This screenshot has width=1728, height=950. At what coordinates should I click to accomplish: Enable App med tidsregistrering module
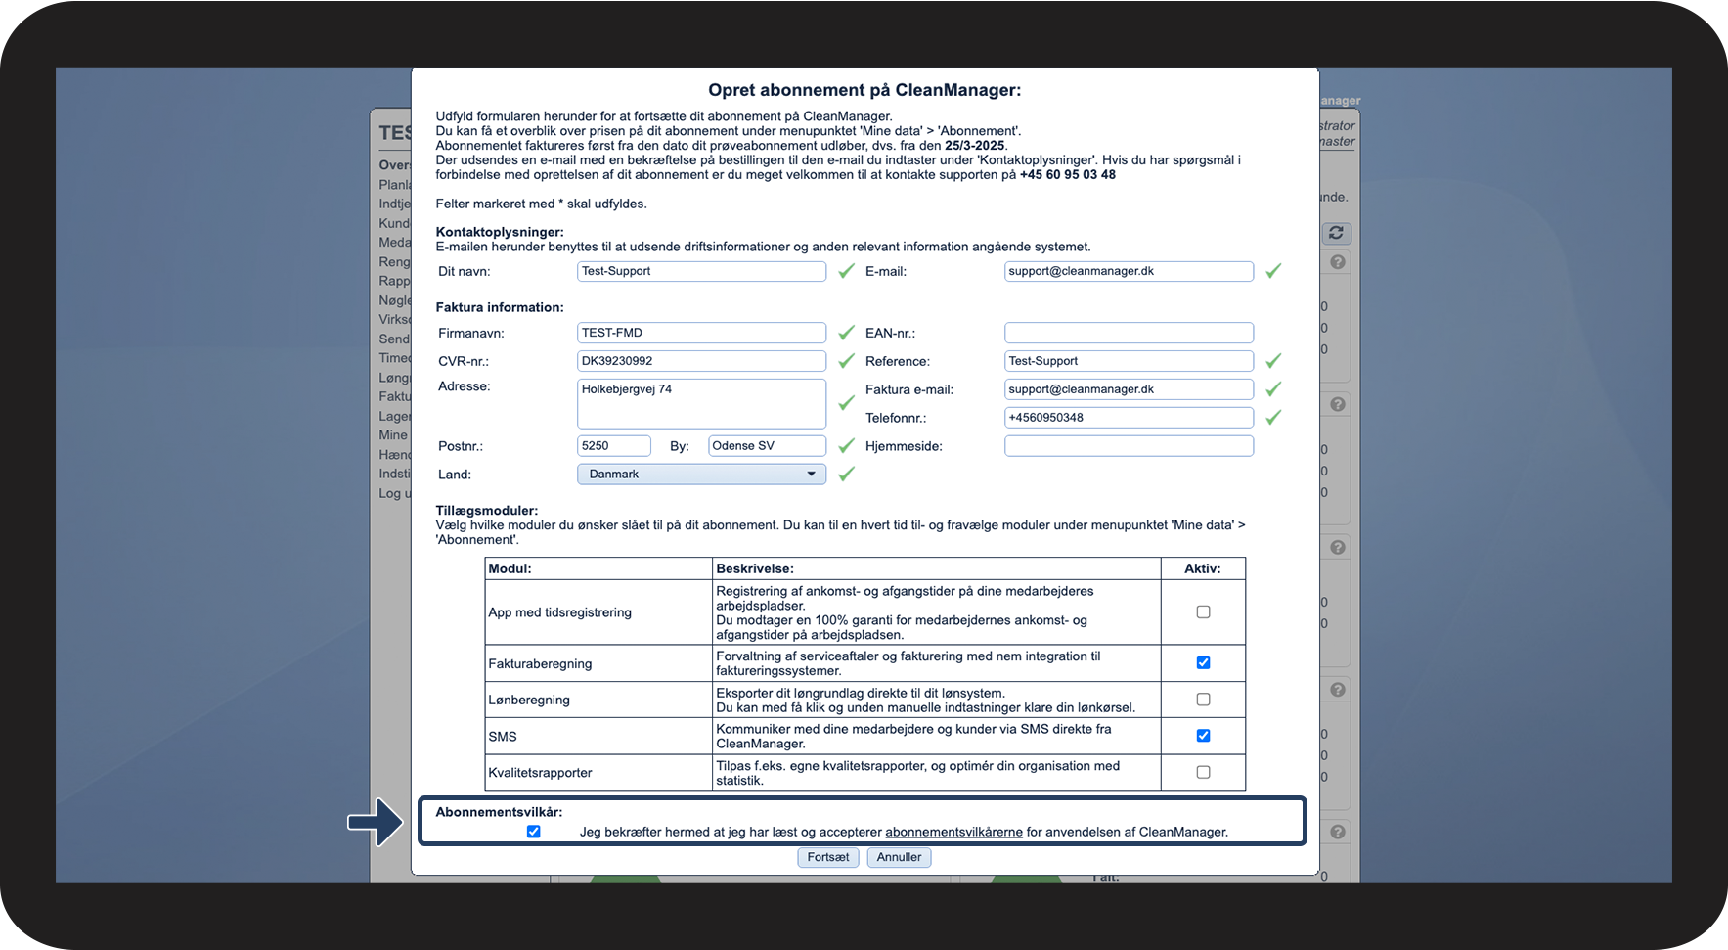[x=1203, y=612]
